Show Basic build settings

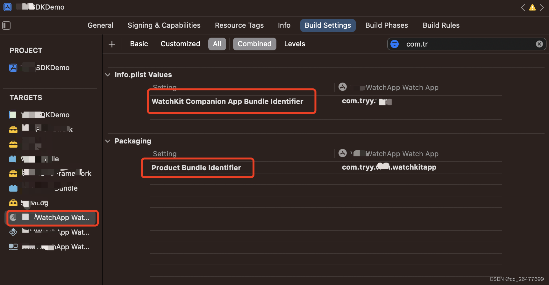139,44
